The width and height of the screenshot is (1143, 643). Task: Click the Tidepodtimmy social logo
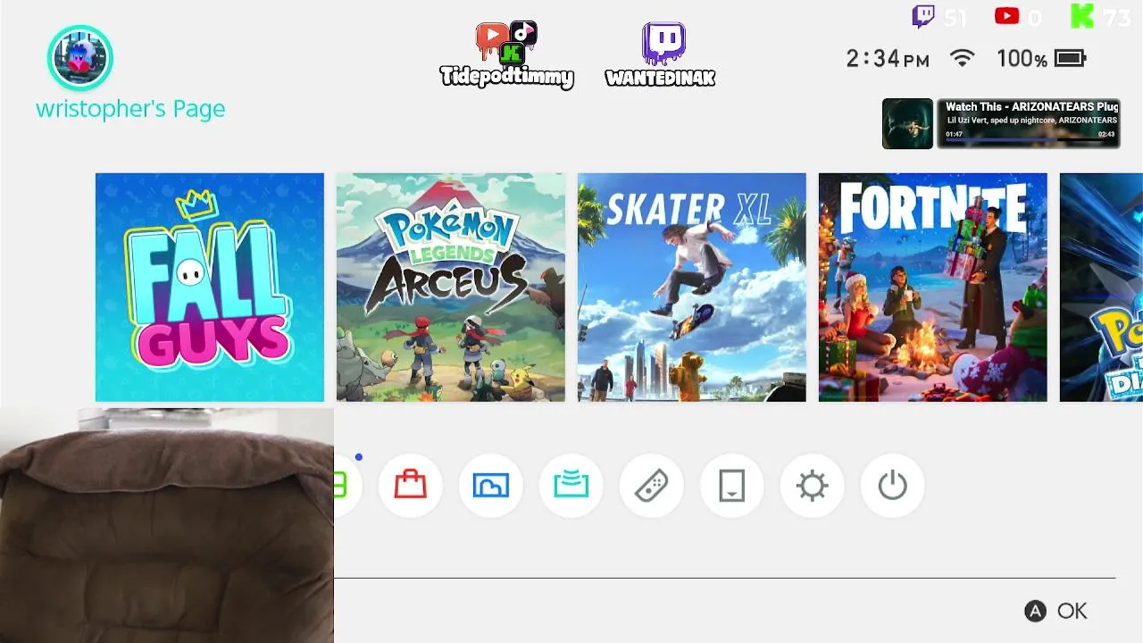(506, 42)
